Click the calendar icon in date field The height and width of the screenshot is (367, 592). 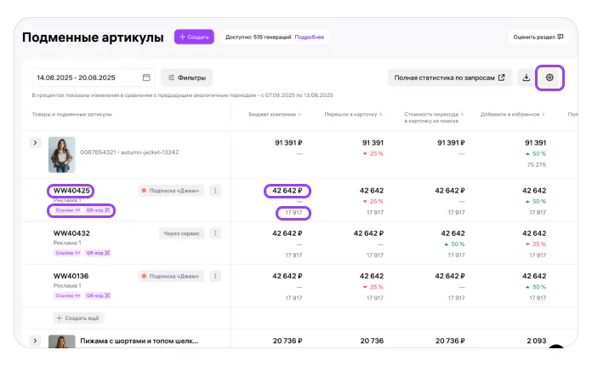pos(146,78)
